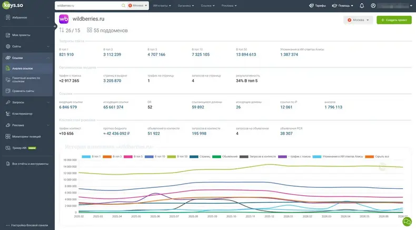This screenshot has width=416, height=230.
Task: Open объявлений РСЯ value 38 307
Action: point(286,133)
